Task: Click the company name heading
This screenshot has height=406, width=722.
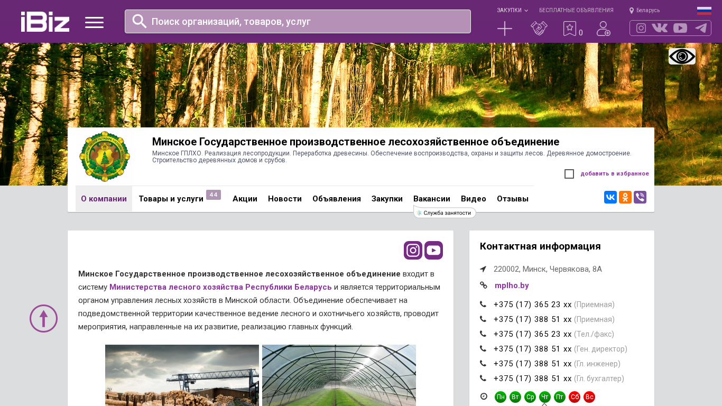Action: (x=356, y=142)
